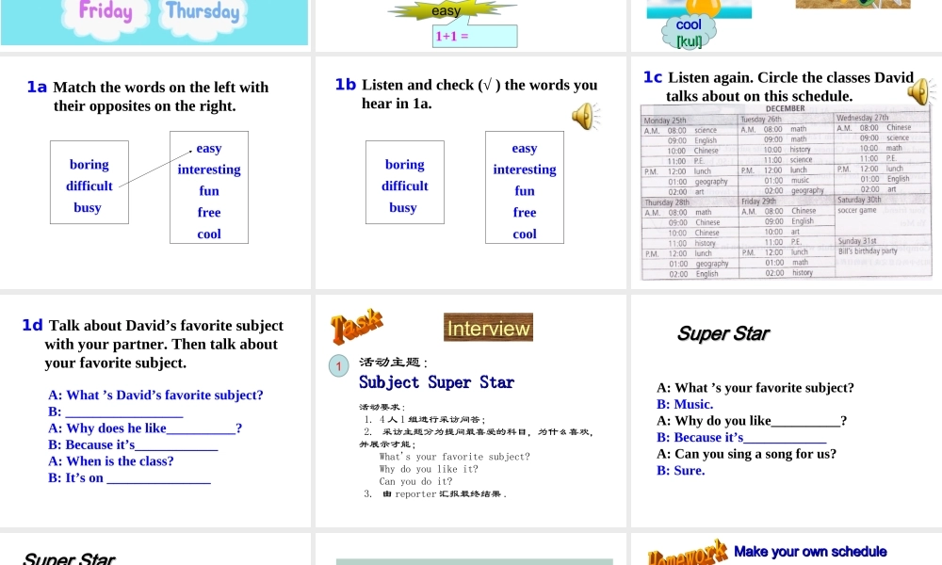Click the speaker icon on slide 1b
This screenshot has height=565, width=942.
pos(586,117)
